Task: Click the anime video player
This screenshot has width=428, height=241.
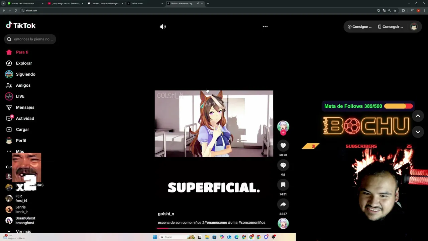Action: (214, 124)
